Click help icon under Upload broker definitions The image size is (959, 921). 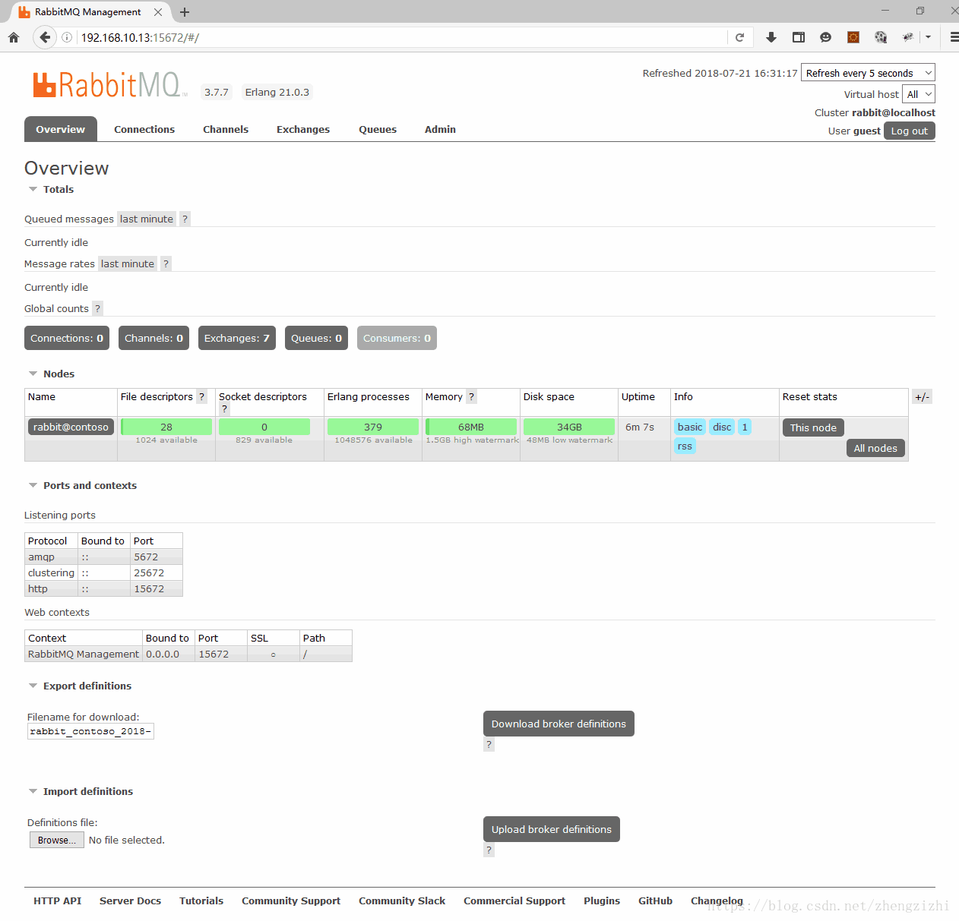[489, 850]
